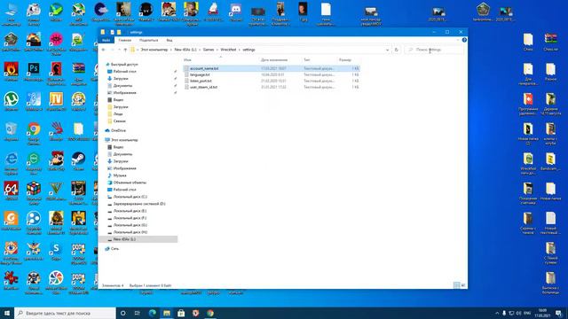Click the Explorer Forward arrow
Image resolution: width=568 pixels, height=319 pixels.
coord(112,50)
